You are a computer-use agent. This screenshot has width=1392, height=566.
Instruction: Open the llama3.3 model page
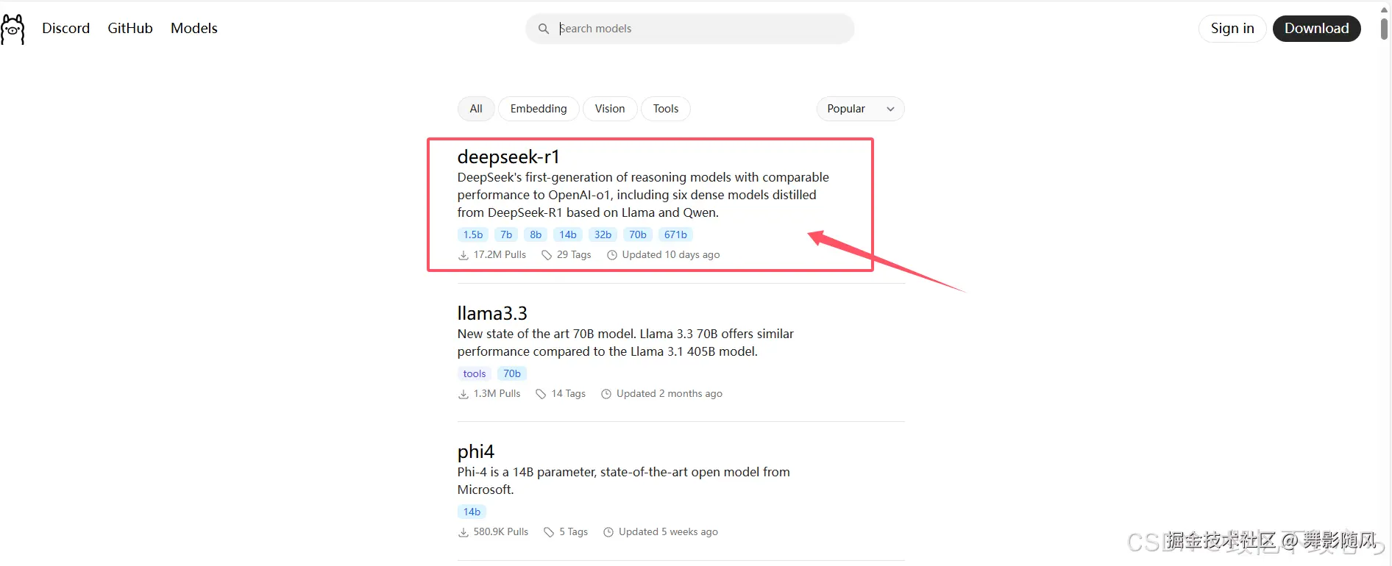click(x=492, y=313)
